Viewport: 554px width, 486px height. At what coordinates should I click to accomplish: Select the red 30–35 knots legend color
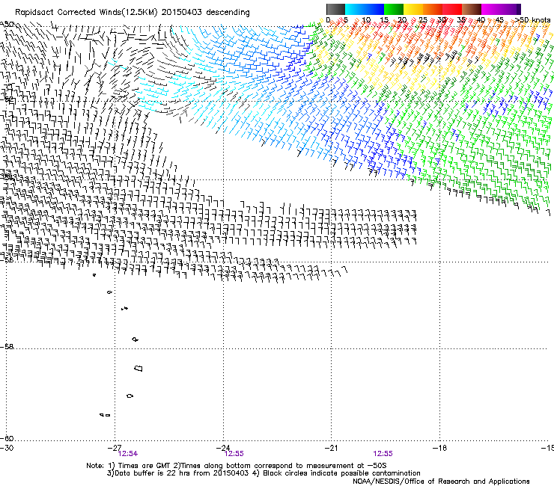click(x=452, y=9)
